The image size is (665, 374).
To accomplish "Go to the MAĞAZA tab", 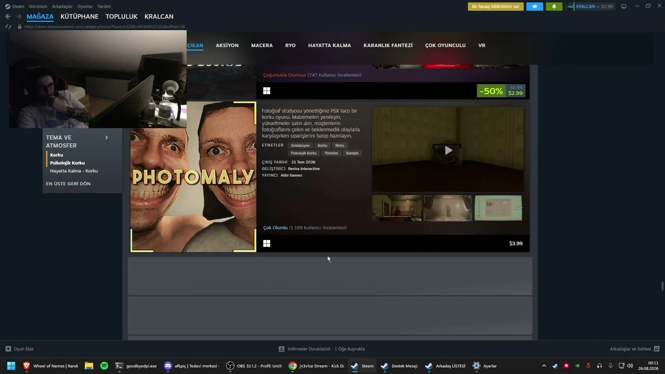I will 40,17.
